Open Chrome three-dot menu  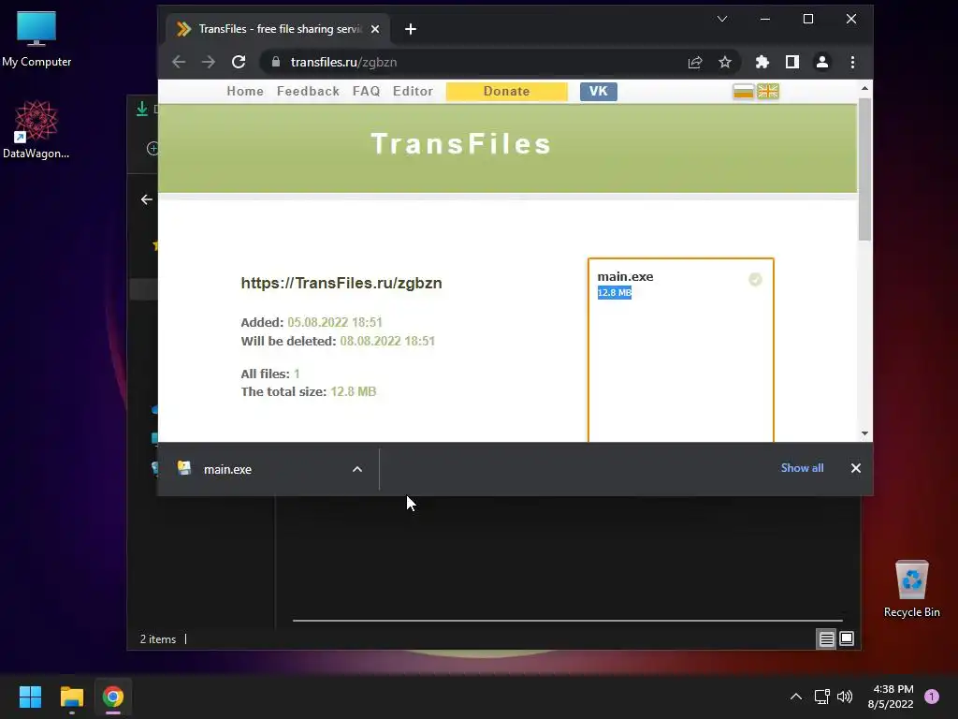tap(853, 62)
